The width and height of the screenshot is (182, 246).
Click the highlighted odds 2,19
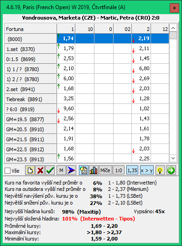[x=141, y=38]
